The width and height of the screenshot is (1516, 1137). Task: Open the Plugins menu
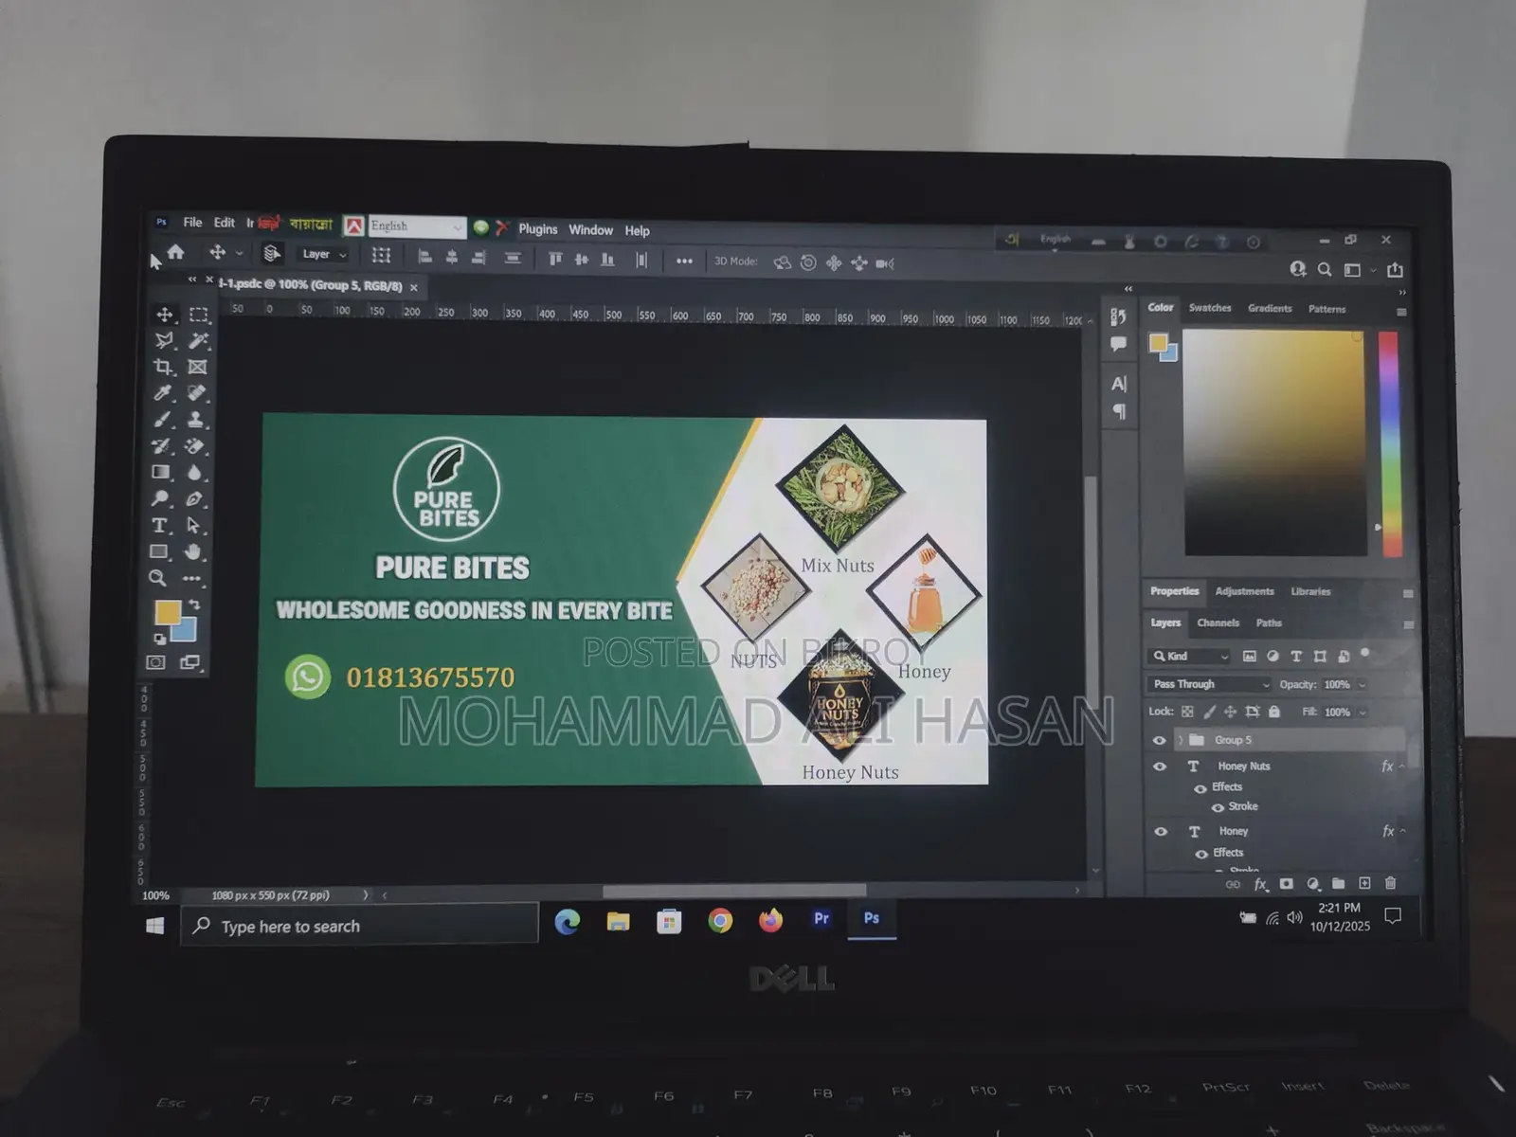(538, 229)
